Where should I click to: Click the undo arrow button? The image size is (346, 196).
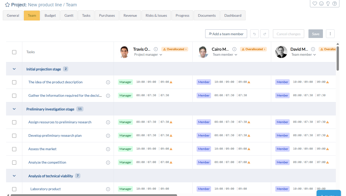pyautogui.click(x=254, y=34)
